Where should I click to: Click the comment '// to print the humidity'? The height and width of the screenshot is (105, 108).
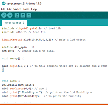pyautogui.click(x=62, y=96)
